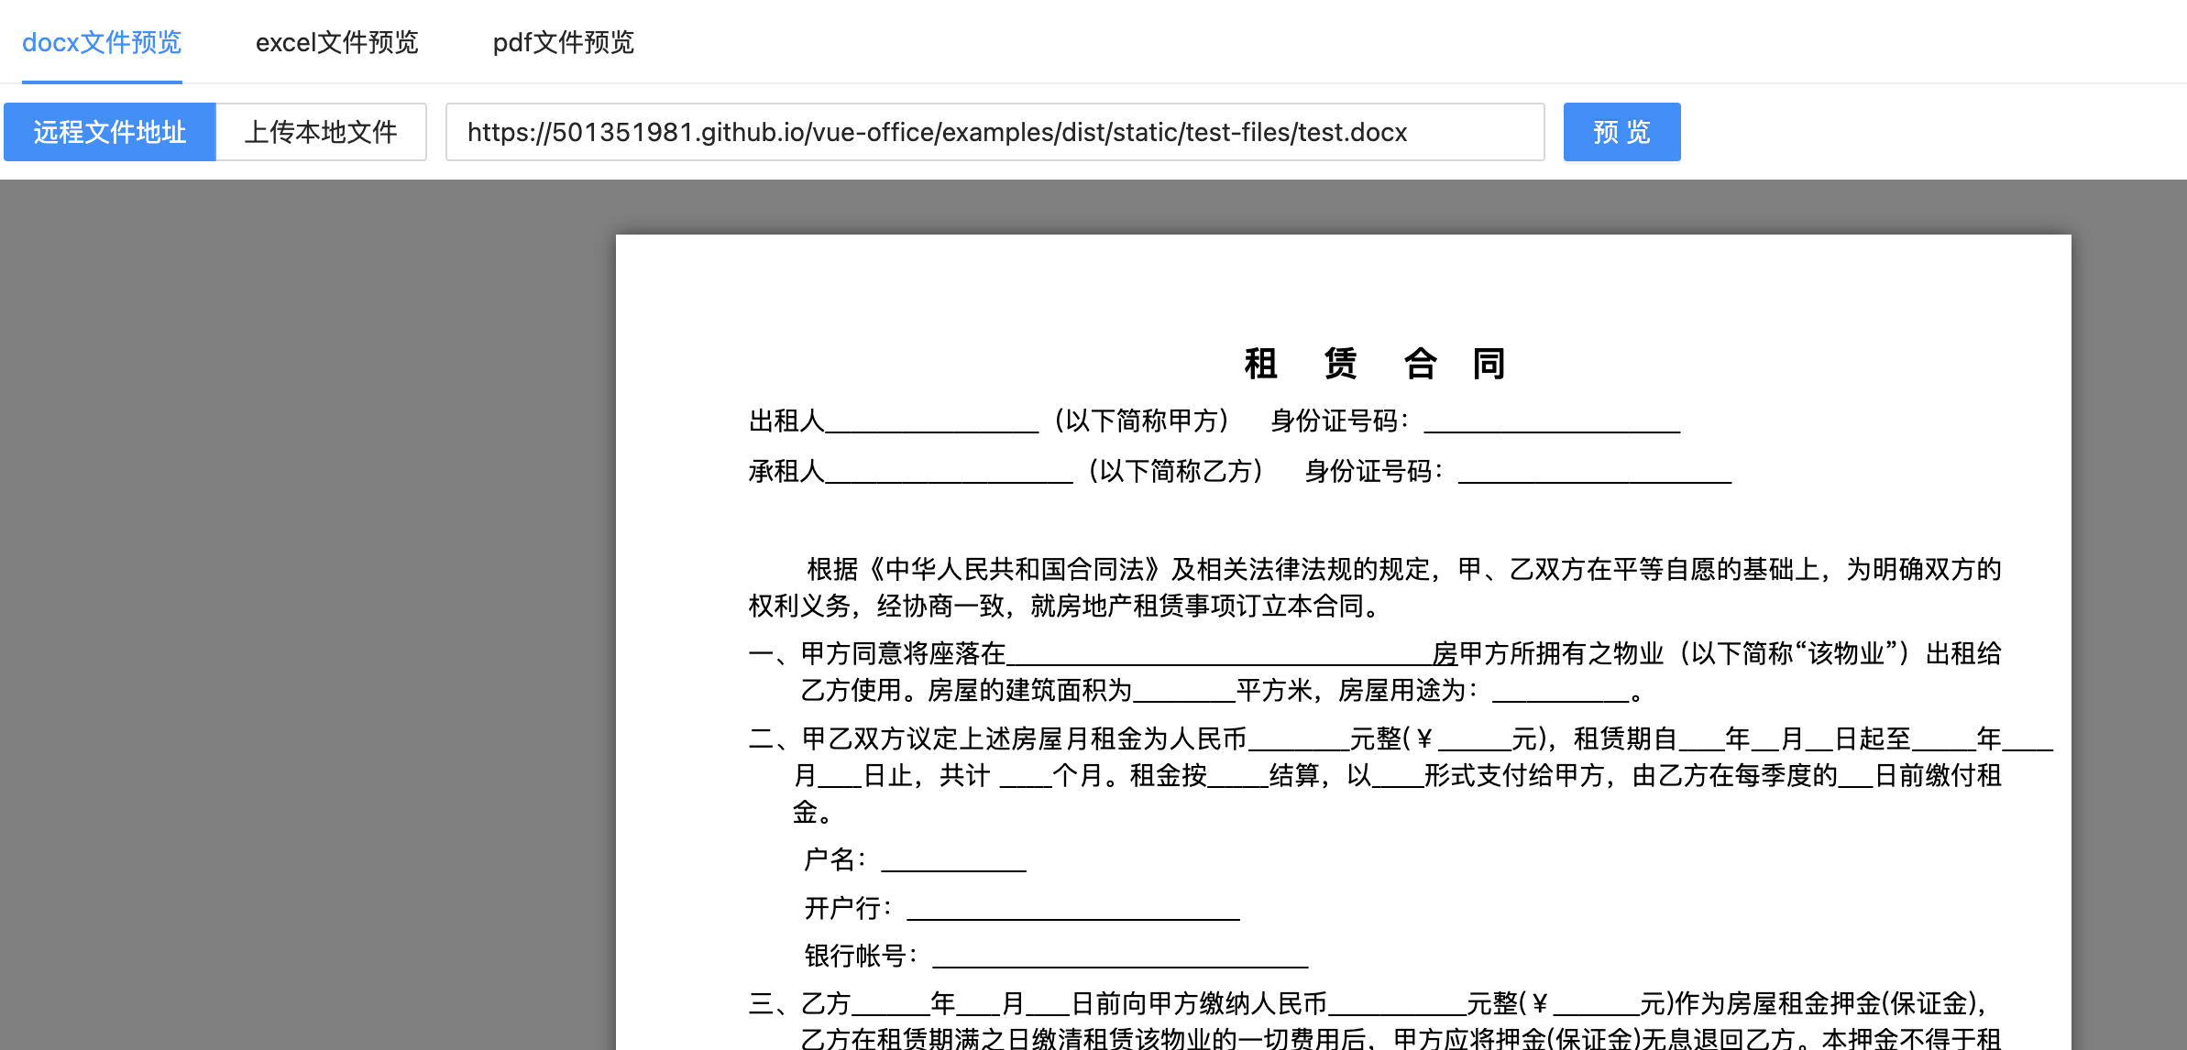Open the pdf文件预览 tab

tap(563, 42)
